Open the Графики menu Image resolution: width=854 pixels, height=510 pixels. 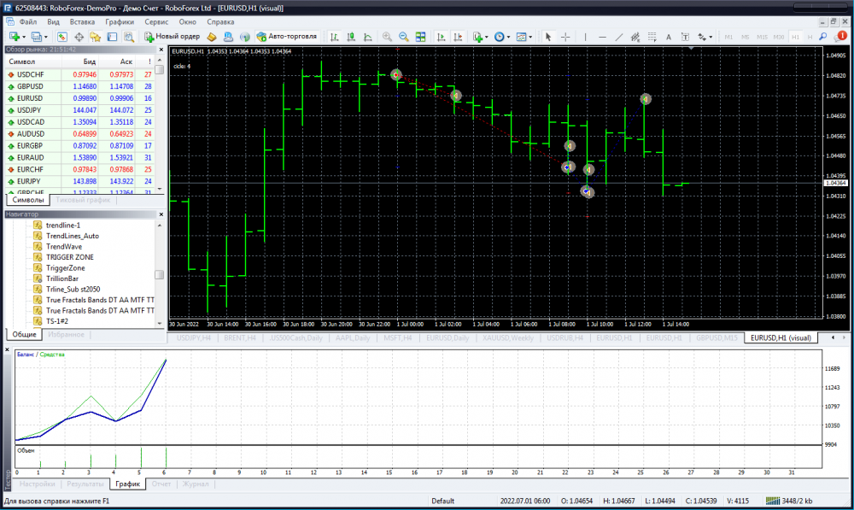click(120, 22)
